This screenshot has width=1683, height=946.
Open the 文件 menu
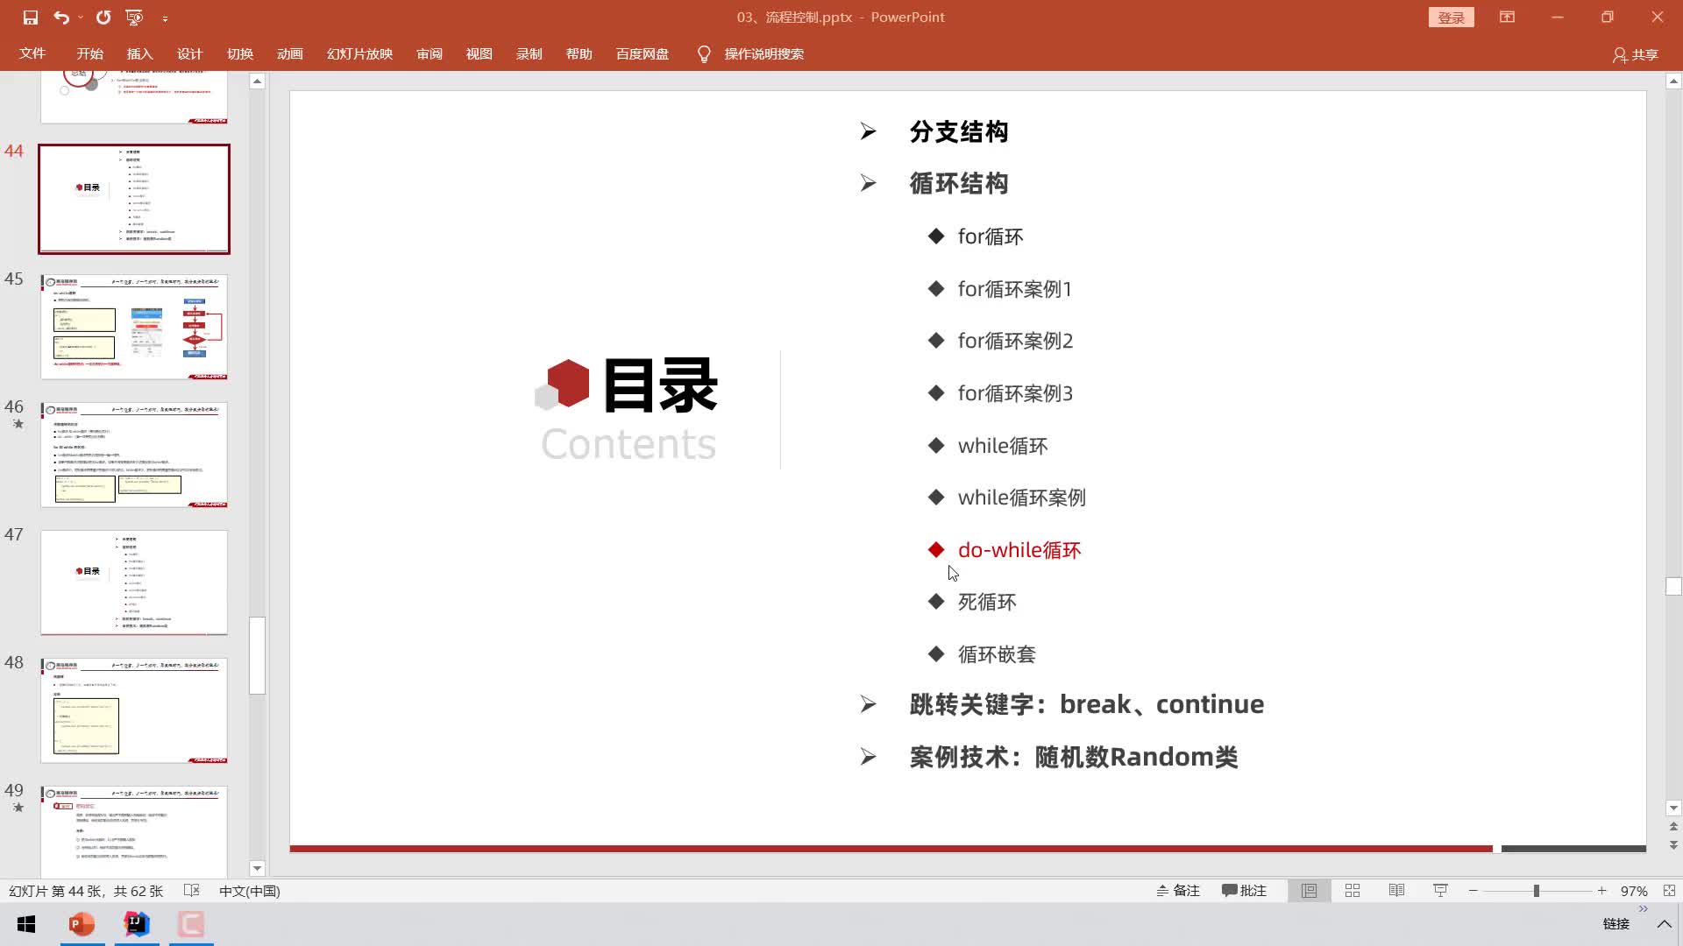[32, 54]
